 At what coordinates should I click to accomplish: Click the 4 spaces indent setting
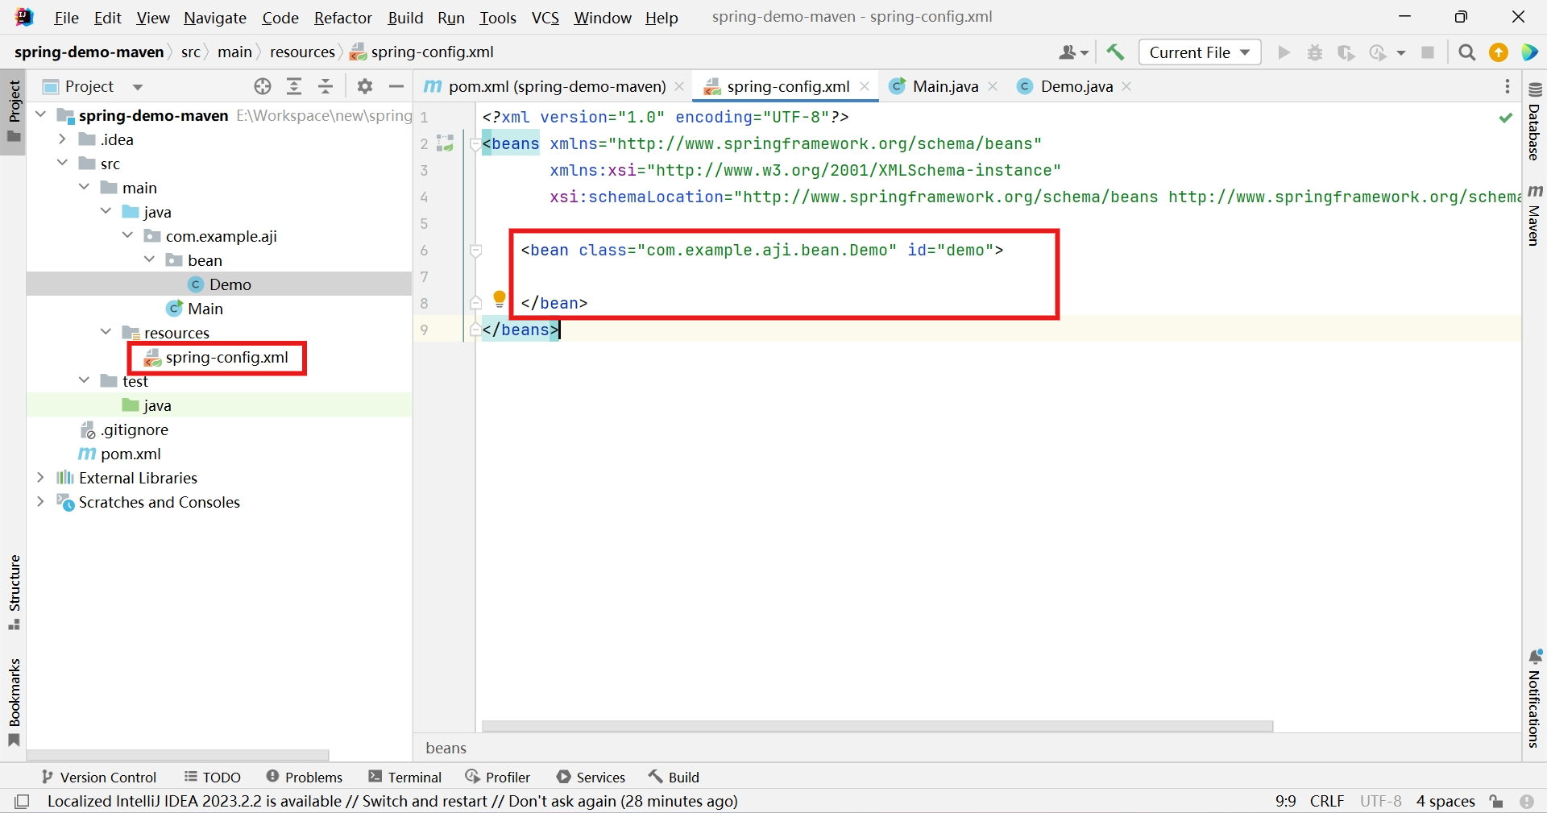click(x=1445, y=801)
